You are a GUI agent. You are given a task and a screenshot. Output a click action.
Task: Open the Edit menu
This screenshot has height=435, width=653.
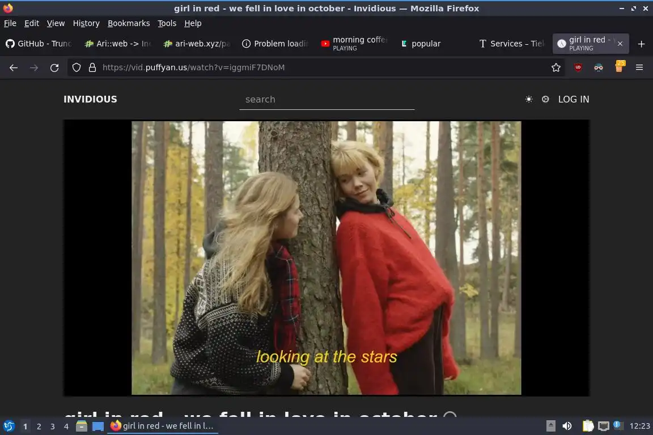pos(32,23)
